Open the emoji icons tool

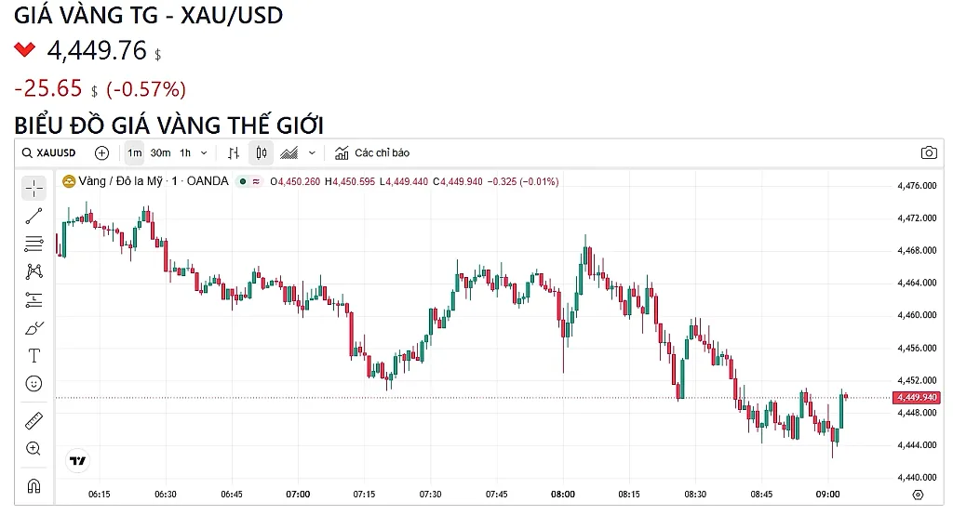point(34,384)
